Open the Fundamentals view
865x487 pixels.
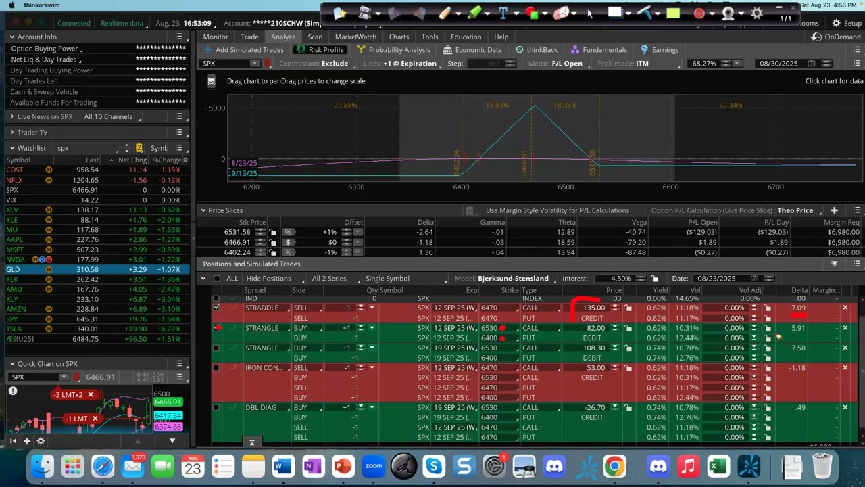point(599,50)
